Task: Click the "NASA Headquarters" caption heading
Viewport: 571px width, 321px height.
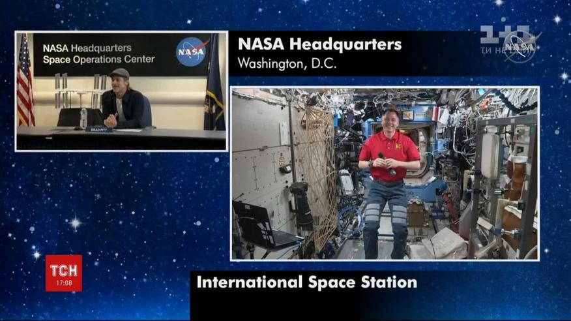Action: point(320,44)
